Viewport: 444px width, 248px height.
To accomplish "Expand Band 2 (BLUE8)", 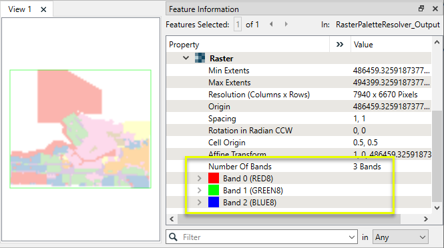I will pos(200,203).
